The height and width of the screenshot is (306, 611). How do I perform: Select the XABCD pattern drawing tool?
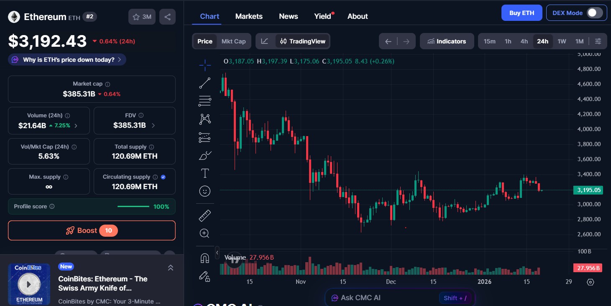tap(205, 119)
